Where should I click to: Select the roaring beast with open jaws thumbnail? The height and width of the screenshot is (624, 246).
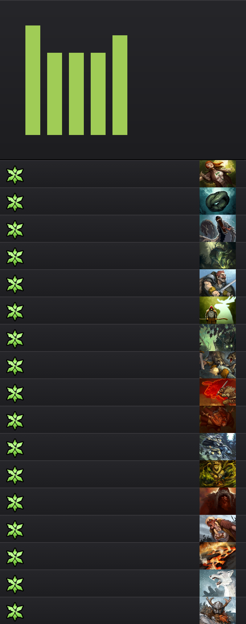click(218, 228)
